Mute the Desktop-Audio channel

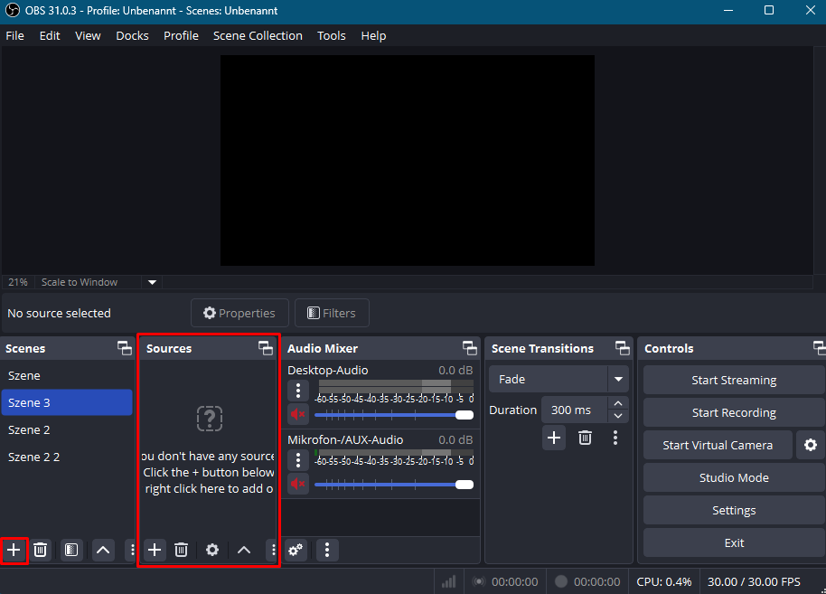point(297,414)
